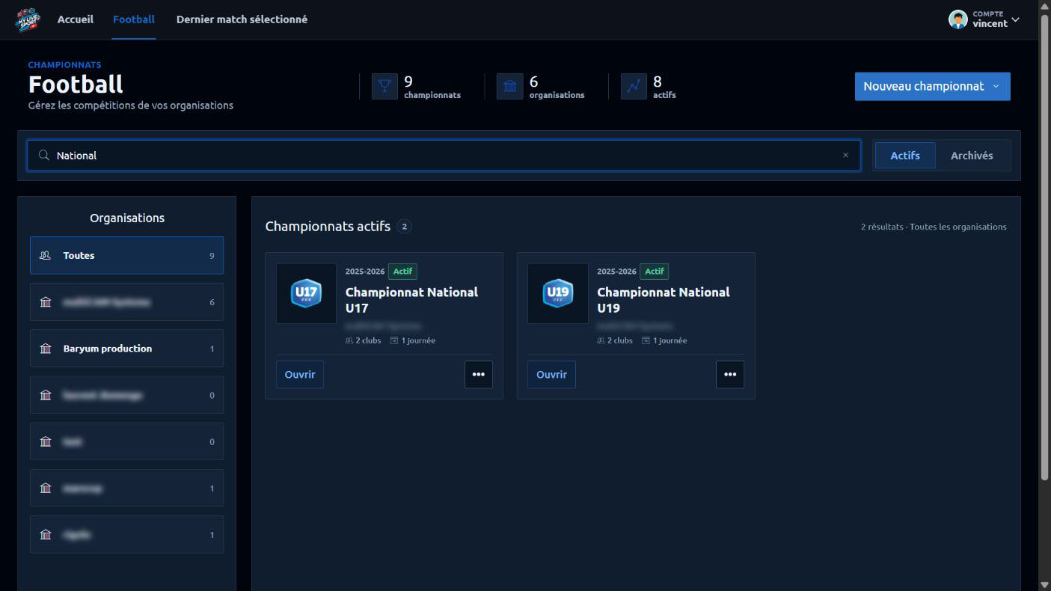1051x591 pixels.
Task: Click the My Live Sport logo
Action: click(28, 19)
